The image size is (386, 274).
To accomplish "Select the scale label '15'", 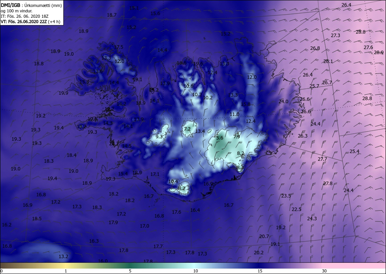I will point(260,271).
